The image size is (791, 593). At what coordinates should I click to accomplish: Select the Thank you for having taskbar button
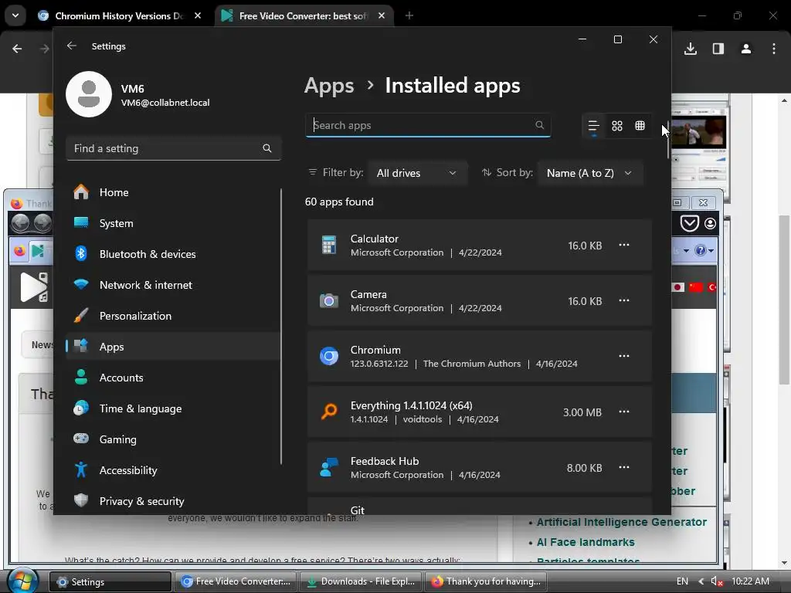tap(486, 581)
